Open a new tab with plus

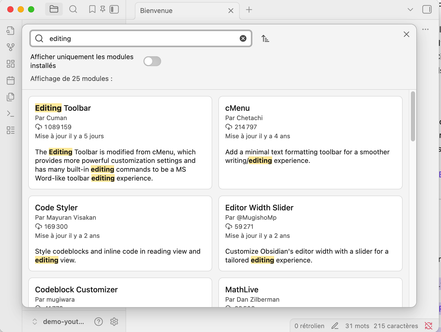pyautogui.click(x=249, y=10)
